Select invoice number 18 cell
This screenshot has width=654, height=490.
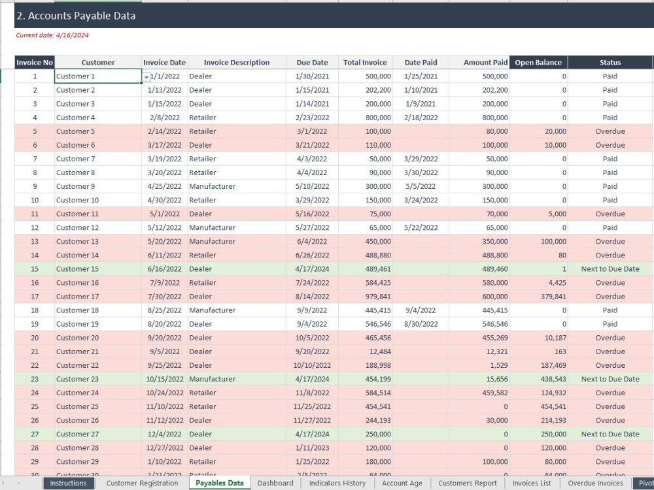click(x=35, y=310)
